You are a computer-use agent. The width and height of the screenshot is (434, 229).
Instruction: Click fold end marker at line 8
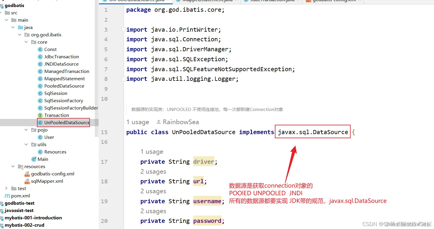coord(124,79)
